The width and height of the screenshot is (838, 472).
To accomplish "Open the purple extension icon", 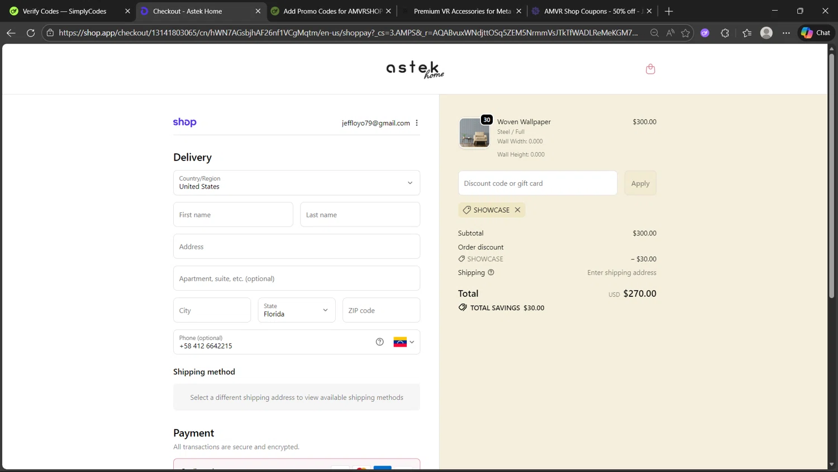I will [x=705, y=33].
